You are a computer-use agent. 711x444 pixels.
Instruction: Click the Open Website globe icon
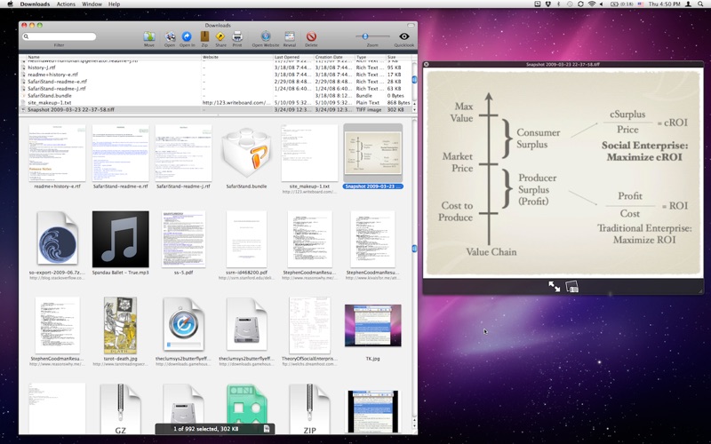[x=265, y=37]
